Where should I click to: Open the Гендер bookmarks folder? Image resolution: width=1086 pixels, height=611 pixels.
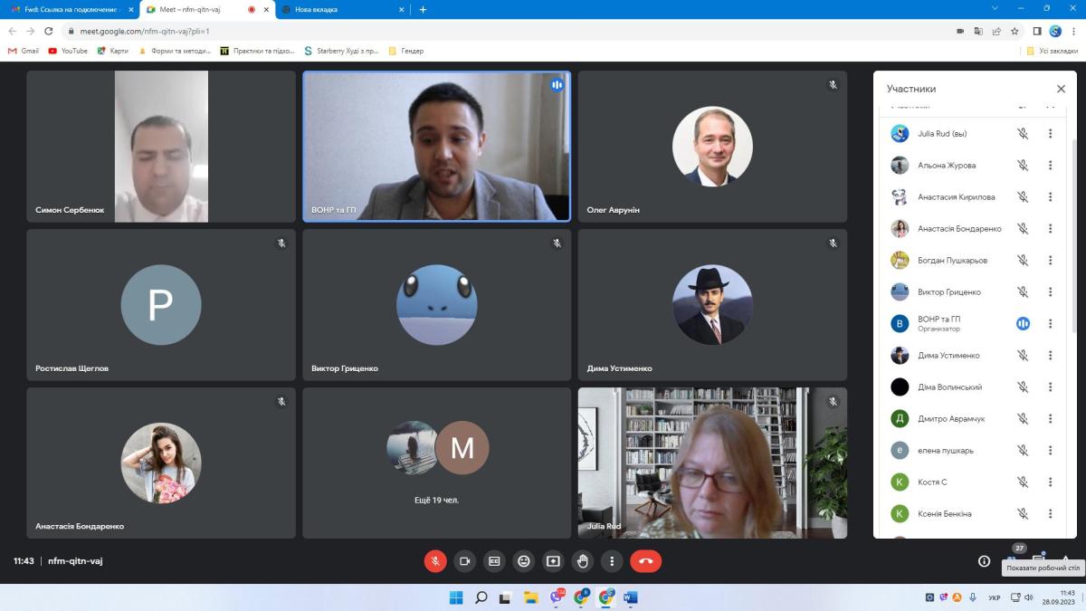(406, 51)
